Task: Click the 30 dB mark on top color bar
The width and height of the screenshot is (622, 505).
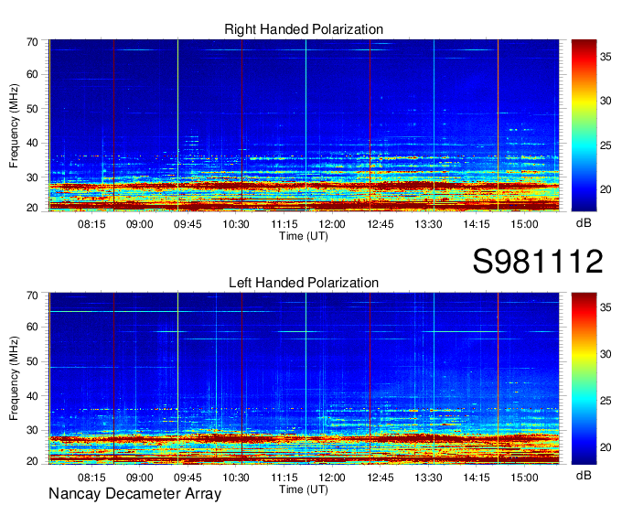Action: [606, 101]
